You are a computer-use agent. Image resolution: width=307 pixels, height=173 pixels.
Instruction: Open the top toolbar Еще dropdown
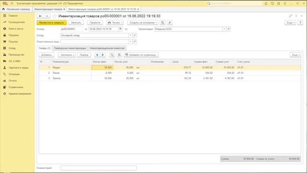click(x=290, y=23)
